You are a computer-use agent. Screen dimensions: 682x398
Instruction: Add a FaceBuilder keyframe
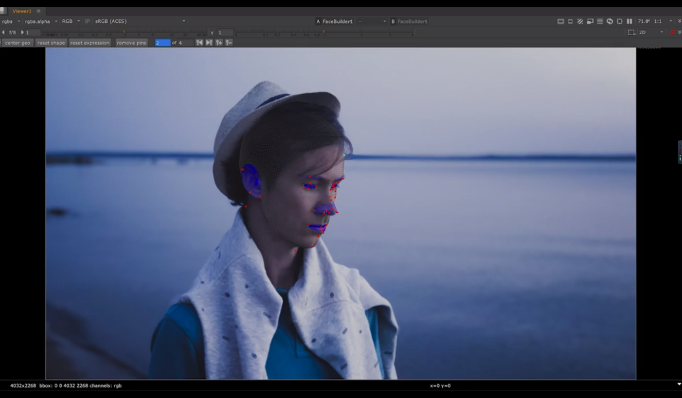point(219,42)
